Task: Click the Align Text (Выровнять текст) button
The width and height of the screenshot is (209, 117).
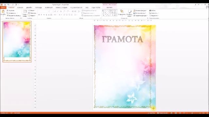Action: (88, 13)
